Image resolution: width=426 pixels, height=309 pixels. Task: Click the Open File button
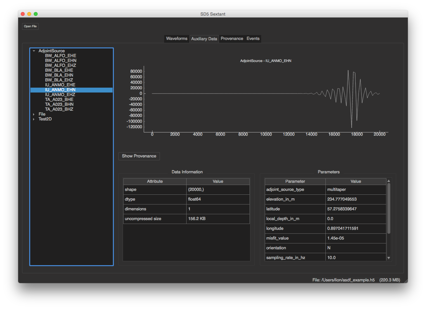30,26
